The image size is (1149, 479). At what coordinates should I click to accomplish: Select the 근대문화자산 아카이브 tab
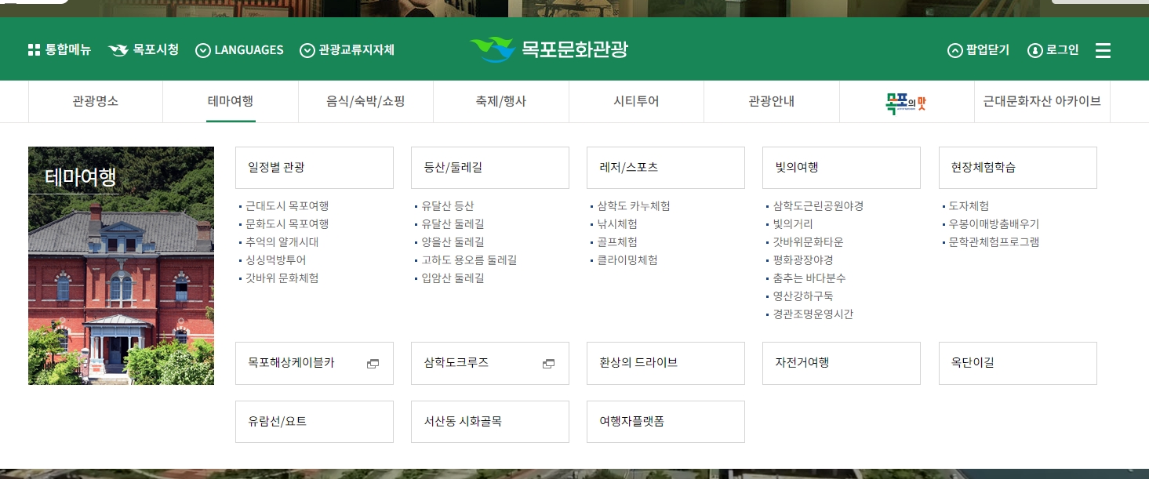pyautogui.click(x=1042, y=102)
